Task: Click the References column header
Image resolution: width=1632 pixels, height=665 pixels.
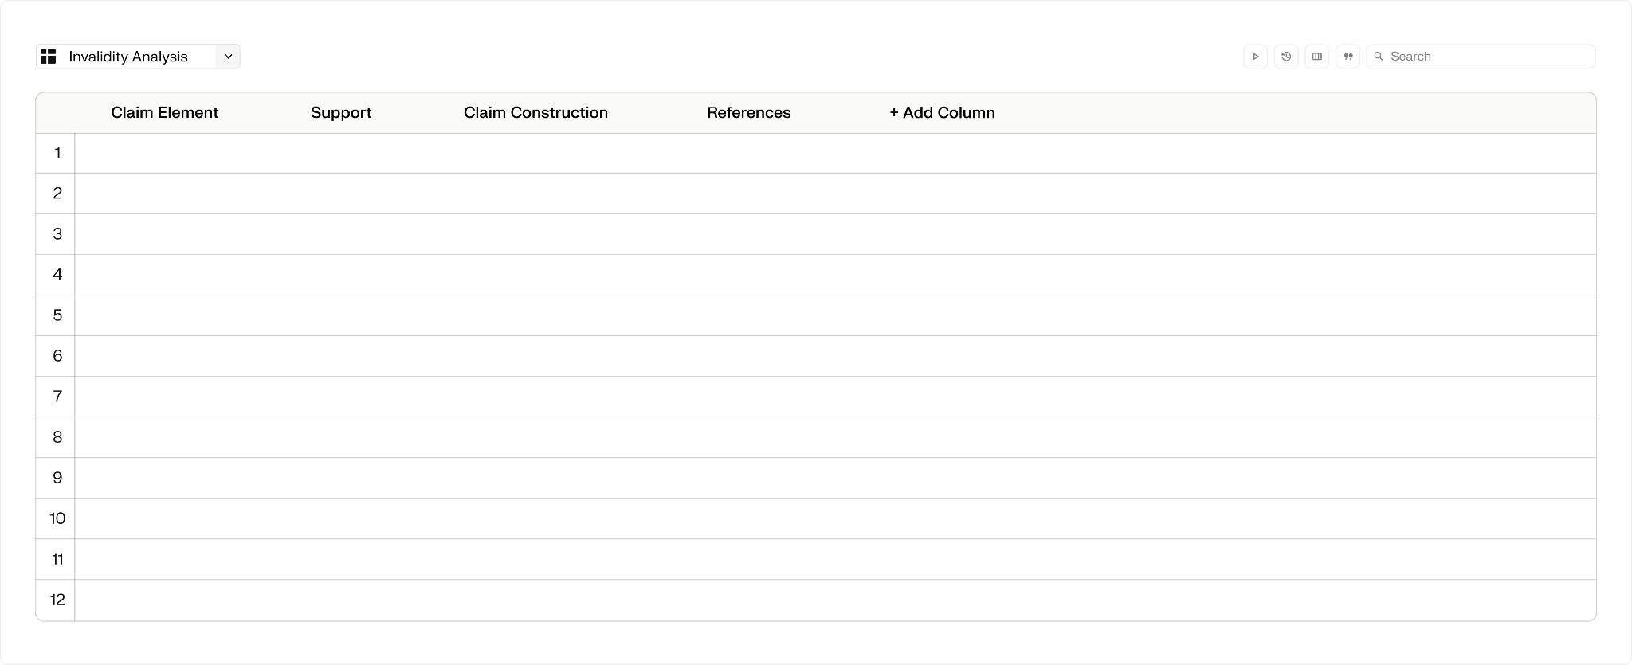Action: [749, 113]
